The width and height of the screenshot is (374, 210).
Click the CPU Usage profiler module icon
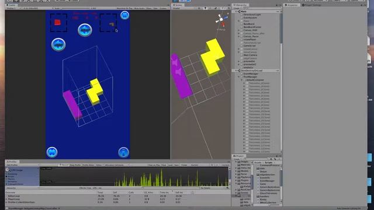(x=8, y=170)
